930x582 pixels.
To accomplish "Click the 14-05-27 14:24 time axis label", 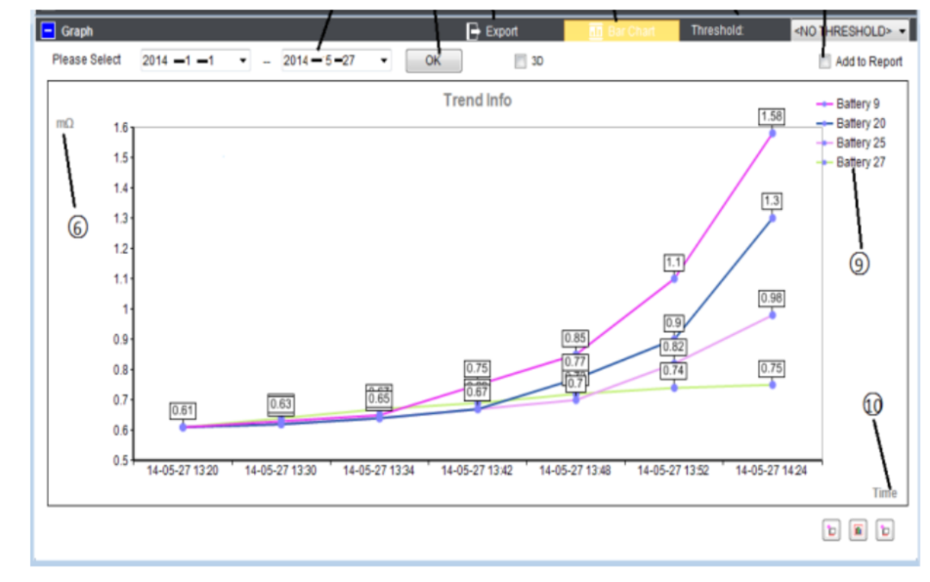I will (772, 470).
